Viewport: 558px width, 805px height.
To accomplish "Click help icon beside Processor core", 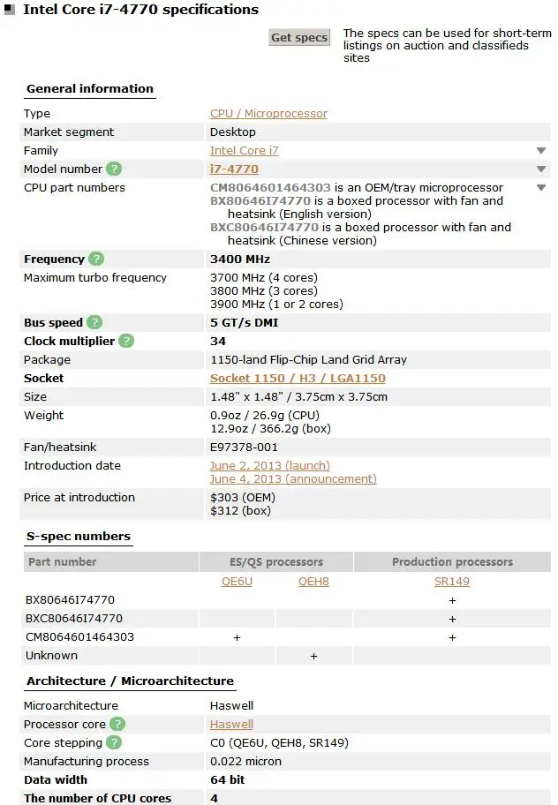I will (x=117, y=724).
